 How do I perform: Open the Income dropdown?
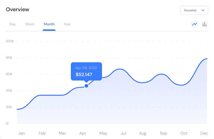tap(194, 10)
